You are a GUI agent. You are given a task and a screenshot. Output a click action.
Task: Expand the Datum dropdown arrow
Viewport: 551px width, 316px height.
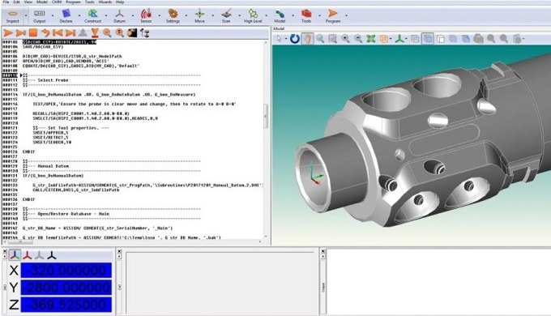click(133, 15)
